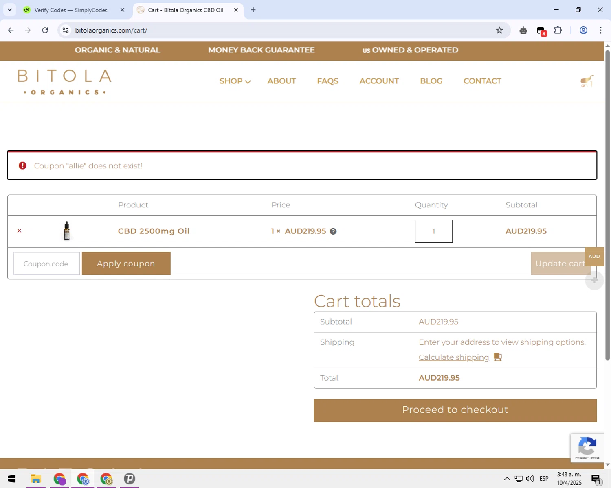The height and width of the screenshot is (488, 611).
Task: Click the MONEY BACK GUARANTEE banner text
Action: tap(262, 50)
